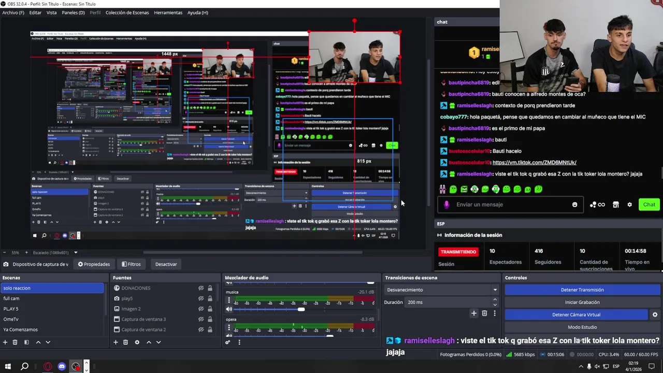
Task: Delete the selected scene with trash icon
Action: (x=15, y=342)
